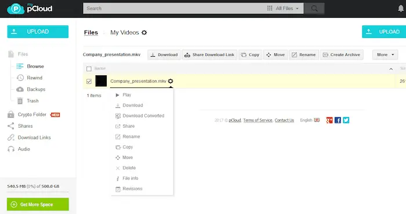
Task: Click the Rename toolbar button
Action: tap(304, 55)
